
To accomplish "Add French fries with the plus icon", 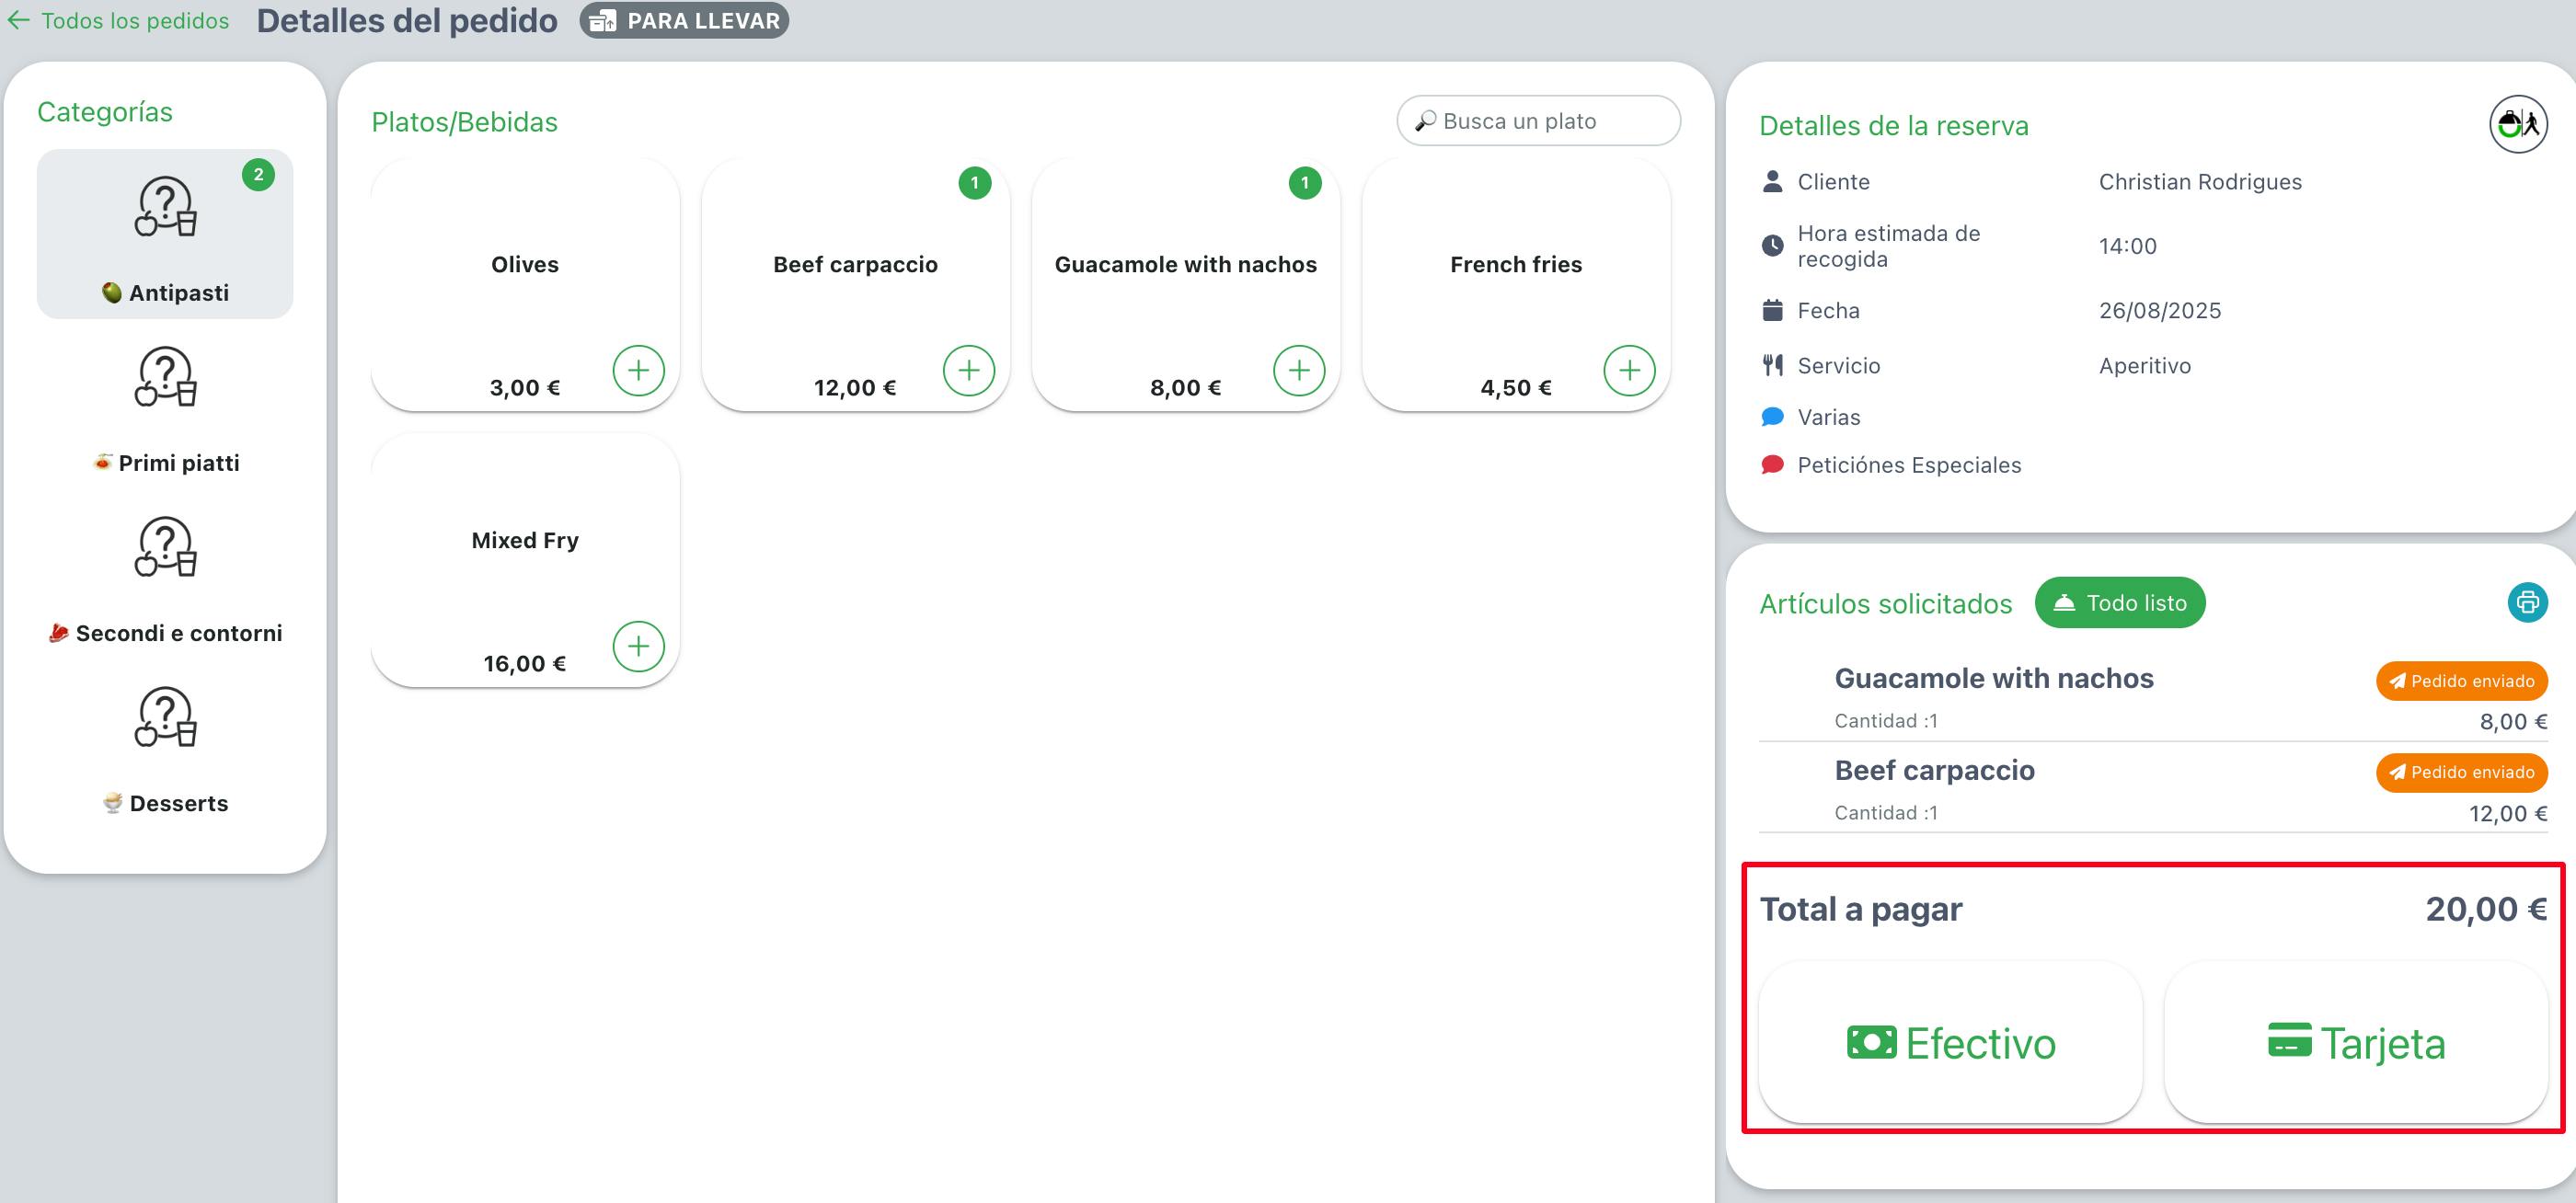I will (x=1629, y=370).
